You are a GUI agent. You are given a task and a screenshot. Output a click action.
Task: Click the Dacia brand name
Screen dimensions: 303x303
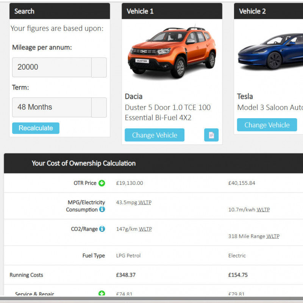click(134, 97)
